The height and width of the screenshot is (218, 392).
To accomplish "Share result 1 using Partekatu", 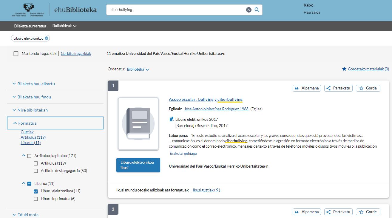I will [x=338, y=88].
